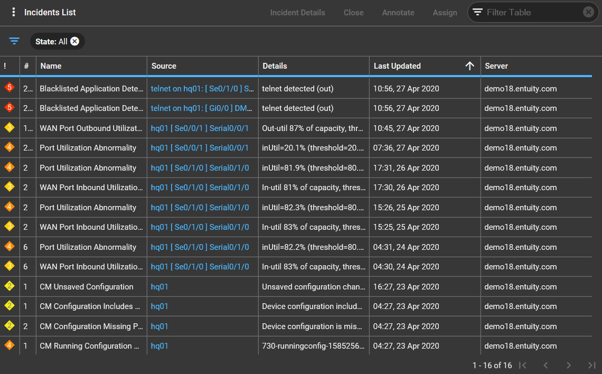Open hq01 link for CM Configuration Missing
Image resolution: width=602 pixels, height=374 pixels.
pos(159,326)
